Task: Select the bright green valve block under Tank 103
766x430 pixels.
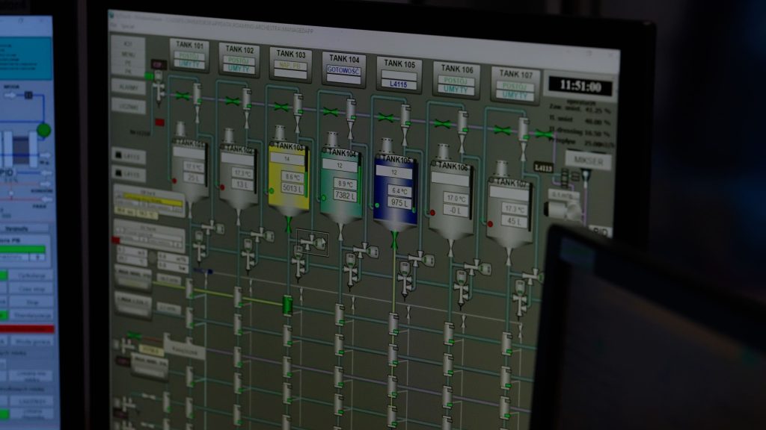Action: point(287,304)
